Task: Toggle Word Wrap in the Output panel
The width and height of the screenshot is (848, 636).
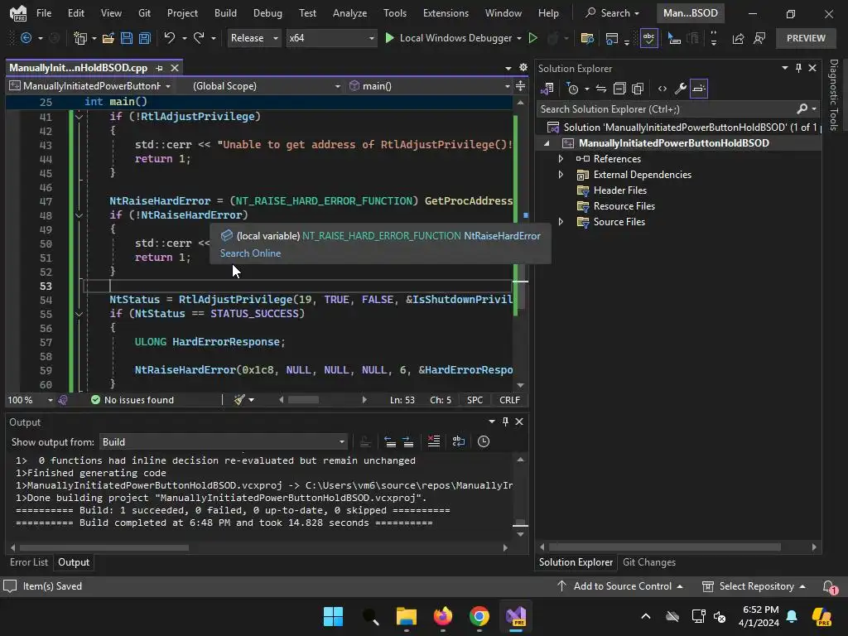Action: pos(459,442)
